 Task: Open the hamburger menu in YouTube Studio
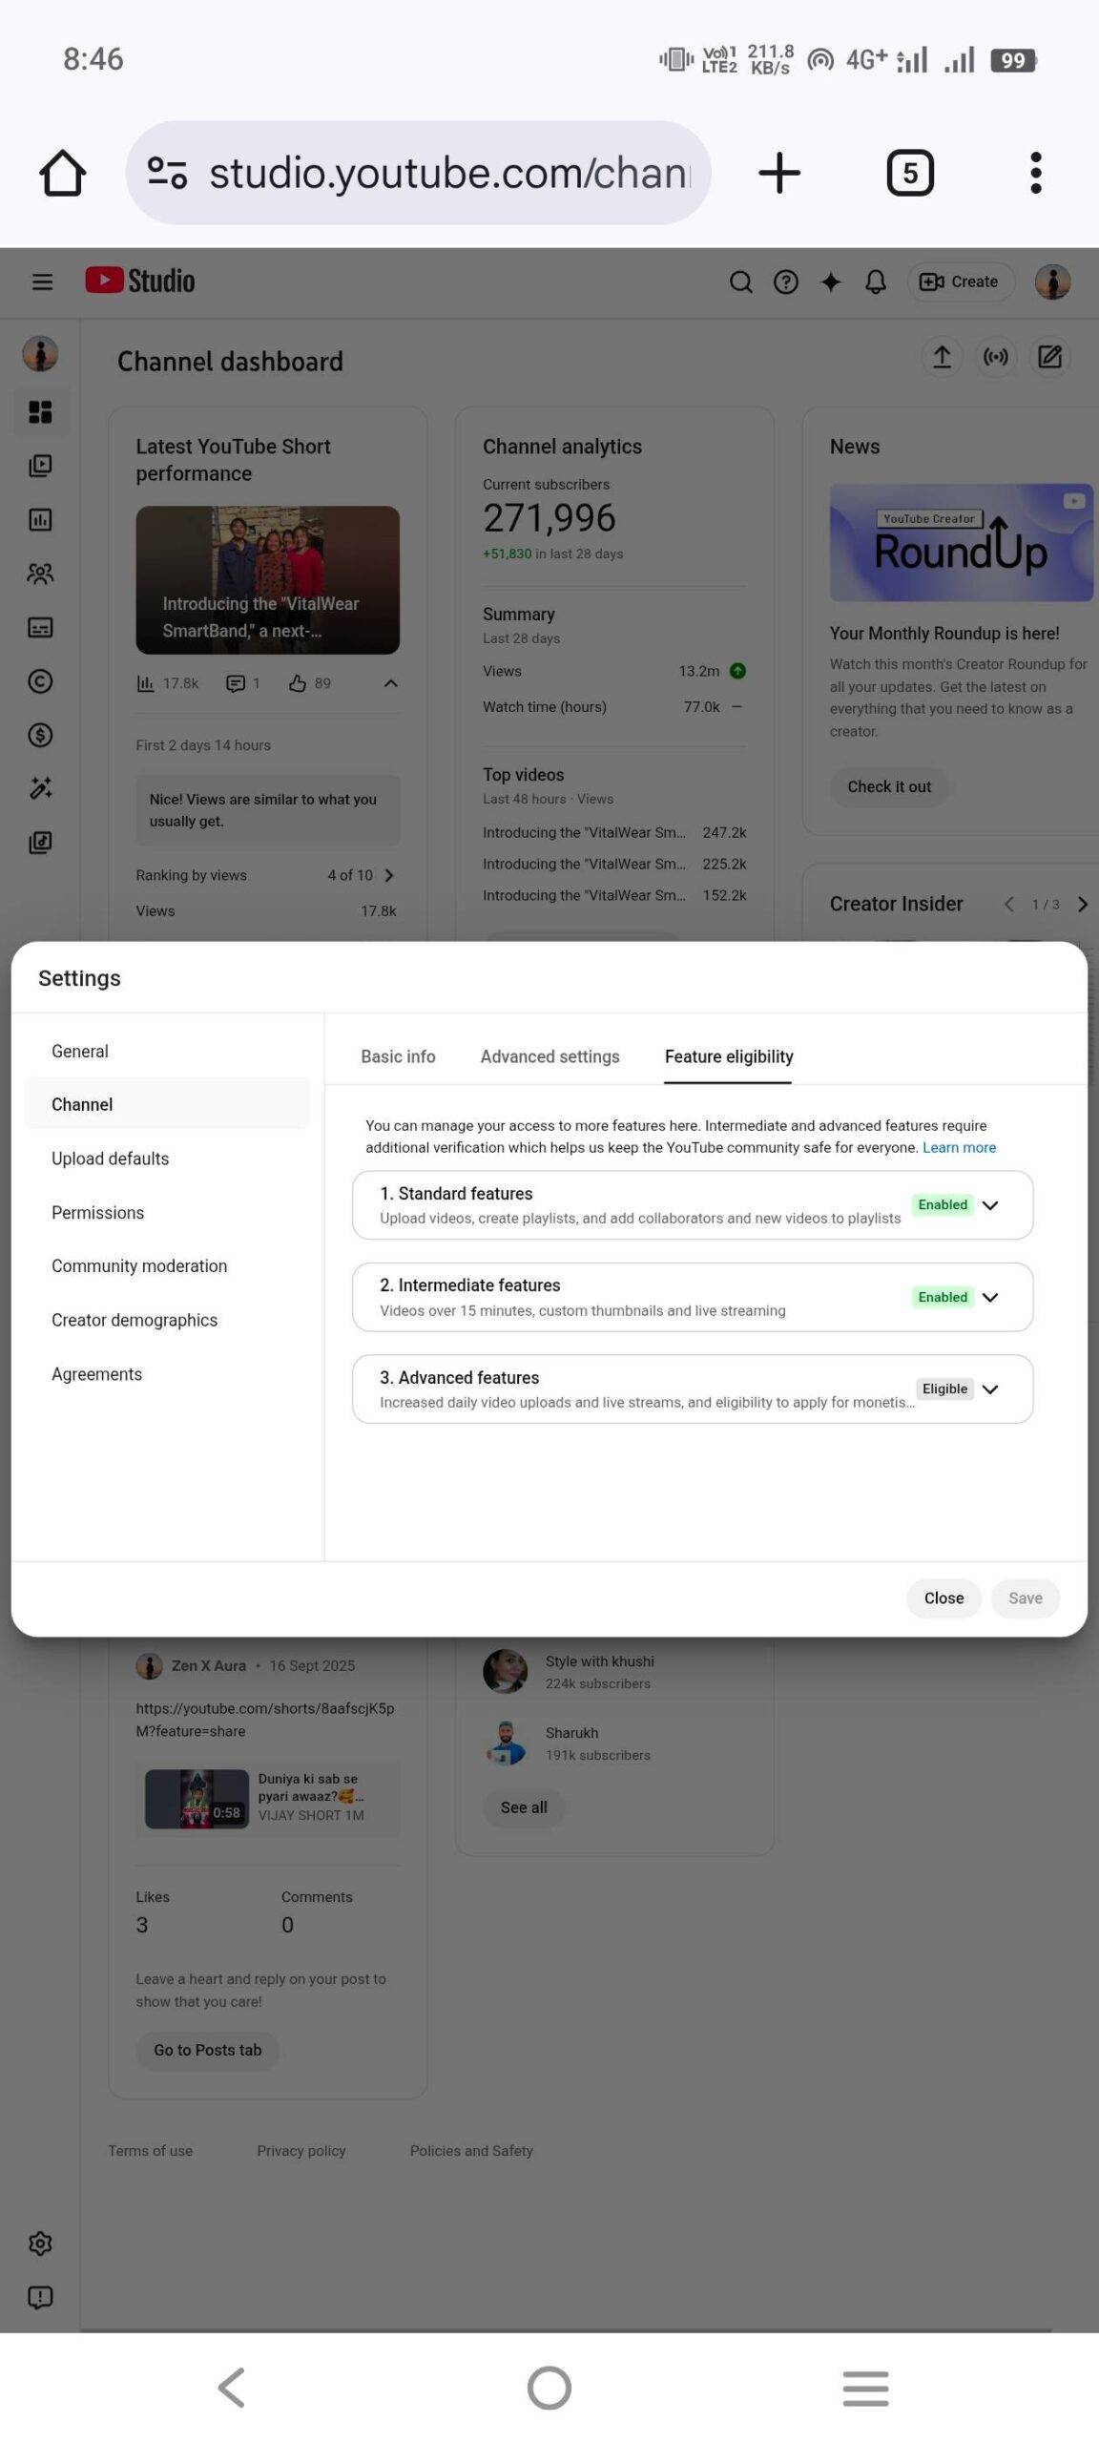pos(42,282)
